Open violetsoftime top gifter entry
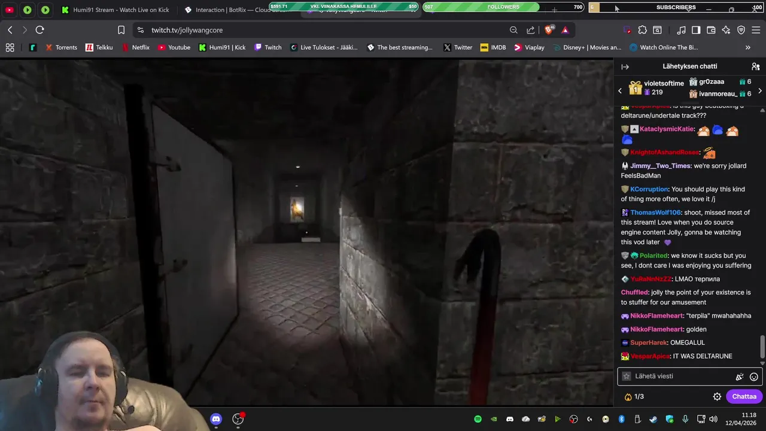Viewport: 766px width, 431px height. 656,88
